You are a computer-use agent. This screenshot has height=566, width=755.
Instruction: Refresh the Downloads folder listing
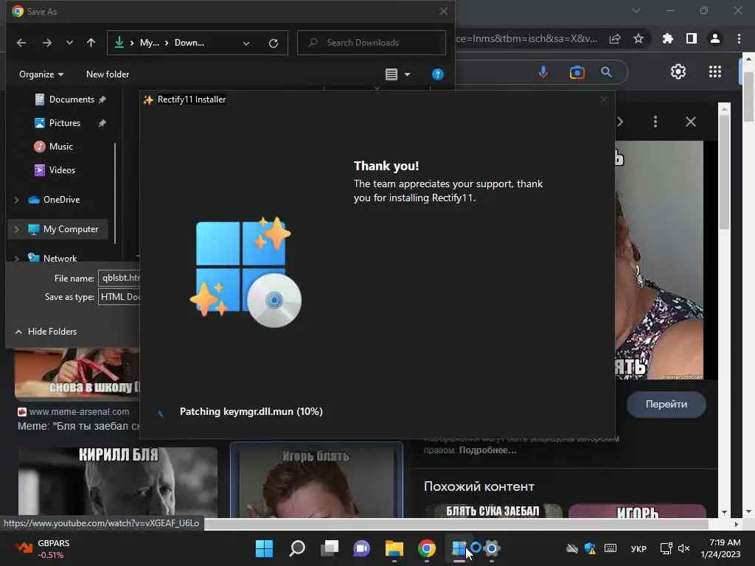pyautogui.click(x=274, y=43)
